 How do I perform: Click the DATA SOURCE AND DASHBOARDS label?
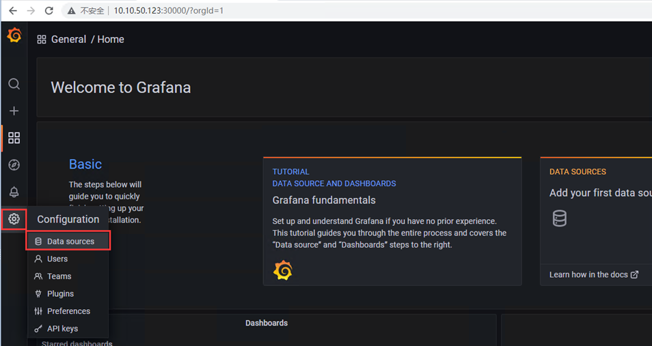334,184
